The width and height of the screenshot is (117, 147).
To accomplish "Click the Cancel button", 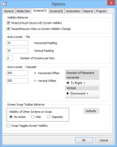I will pos(104,140).
